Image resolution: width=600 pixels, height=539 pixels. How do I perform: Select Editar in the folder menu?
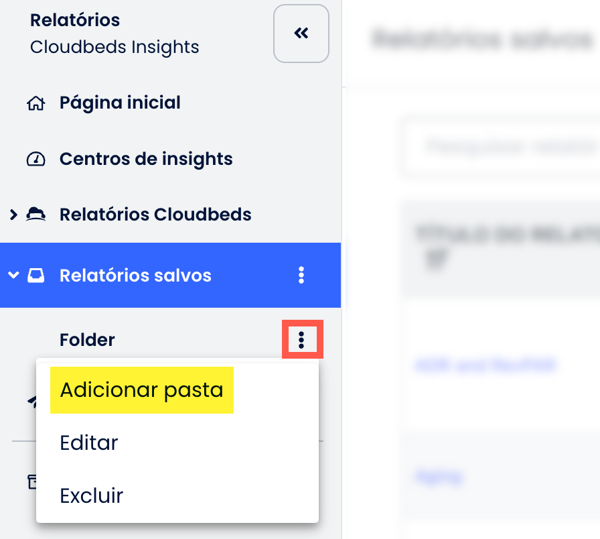click(89, 442)
